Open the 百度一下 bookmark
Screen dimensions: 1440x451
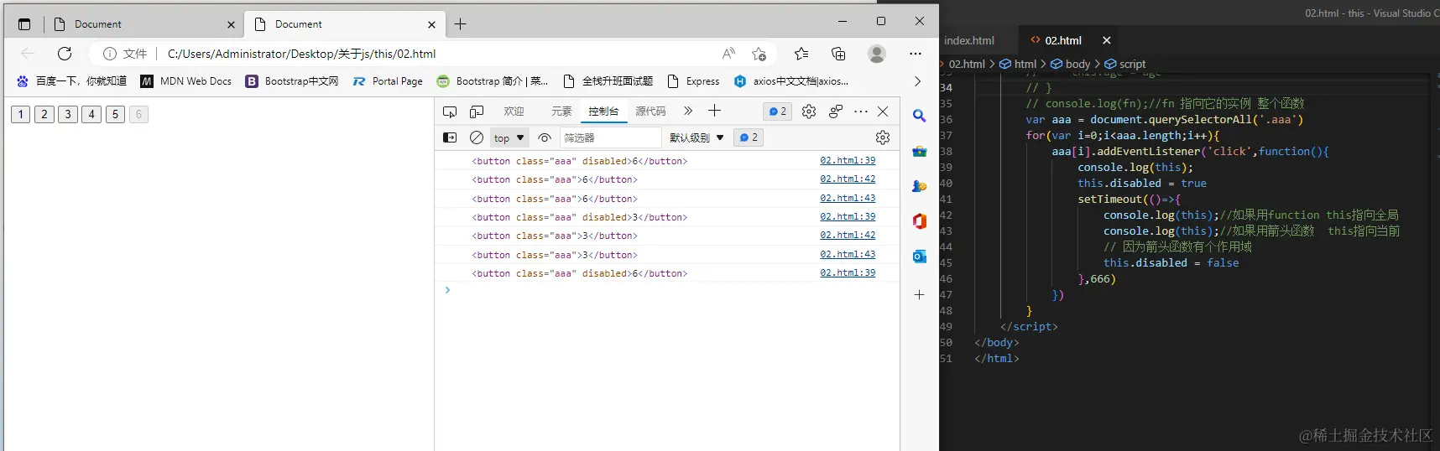pos(71,81)
